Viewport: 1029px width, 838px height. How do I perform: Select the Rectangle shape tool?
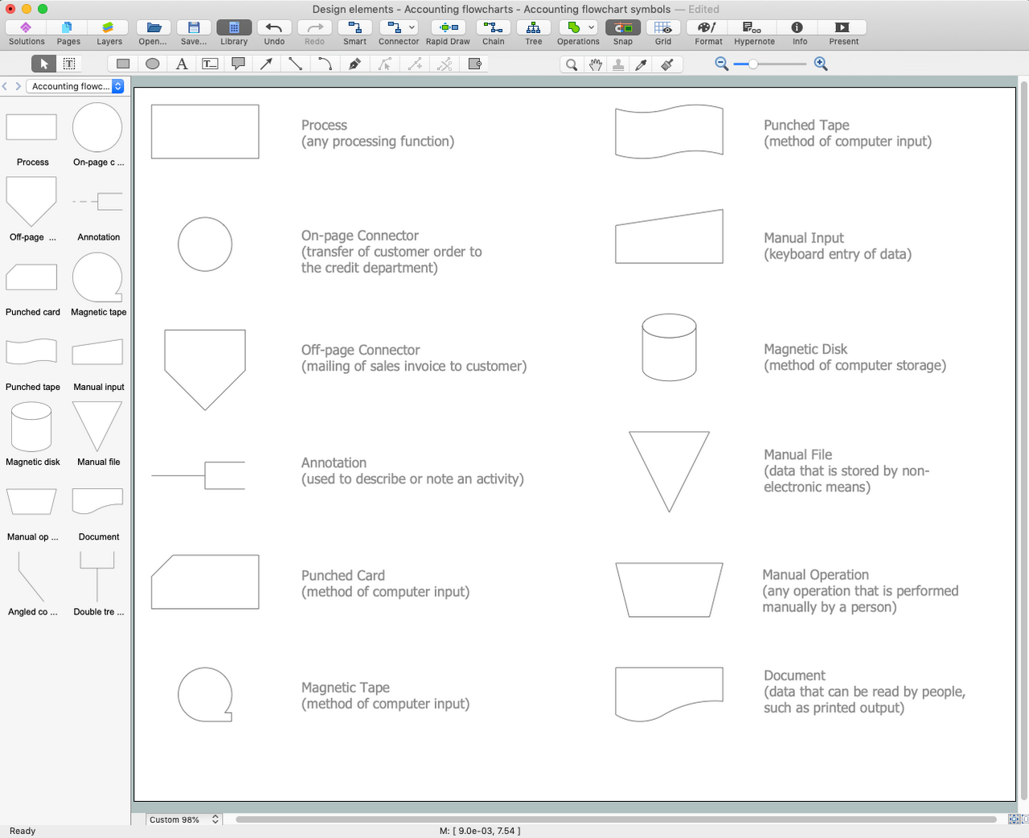tap(123, 64)
